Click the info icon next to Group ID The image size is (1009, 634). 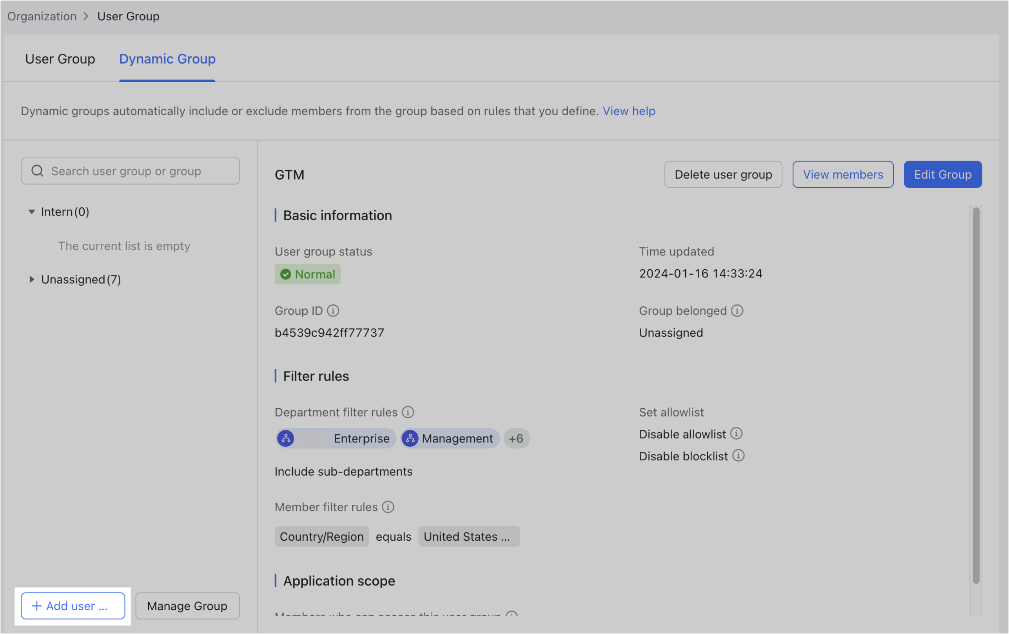pyautogui.click(x=333, y=311)
